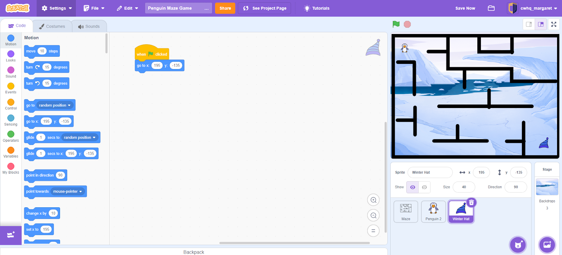562x255 pixels.
Task: Switch to the Costumes tab
Action: pyautogui.click(x=52, y=26)
